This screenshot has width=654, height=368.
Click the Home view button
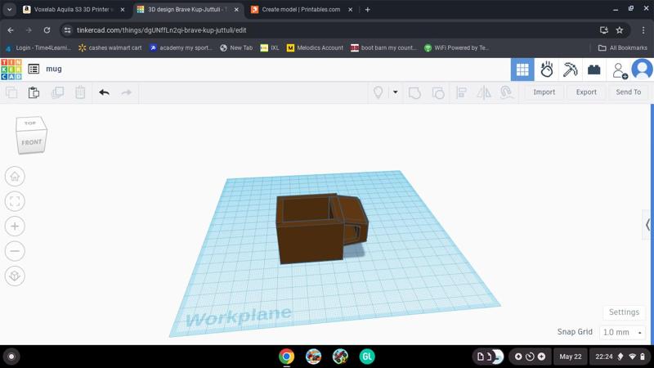pyautogui.click(x=15, y=177)
